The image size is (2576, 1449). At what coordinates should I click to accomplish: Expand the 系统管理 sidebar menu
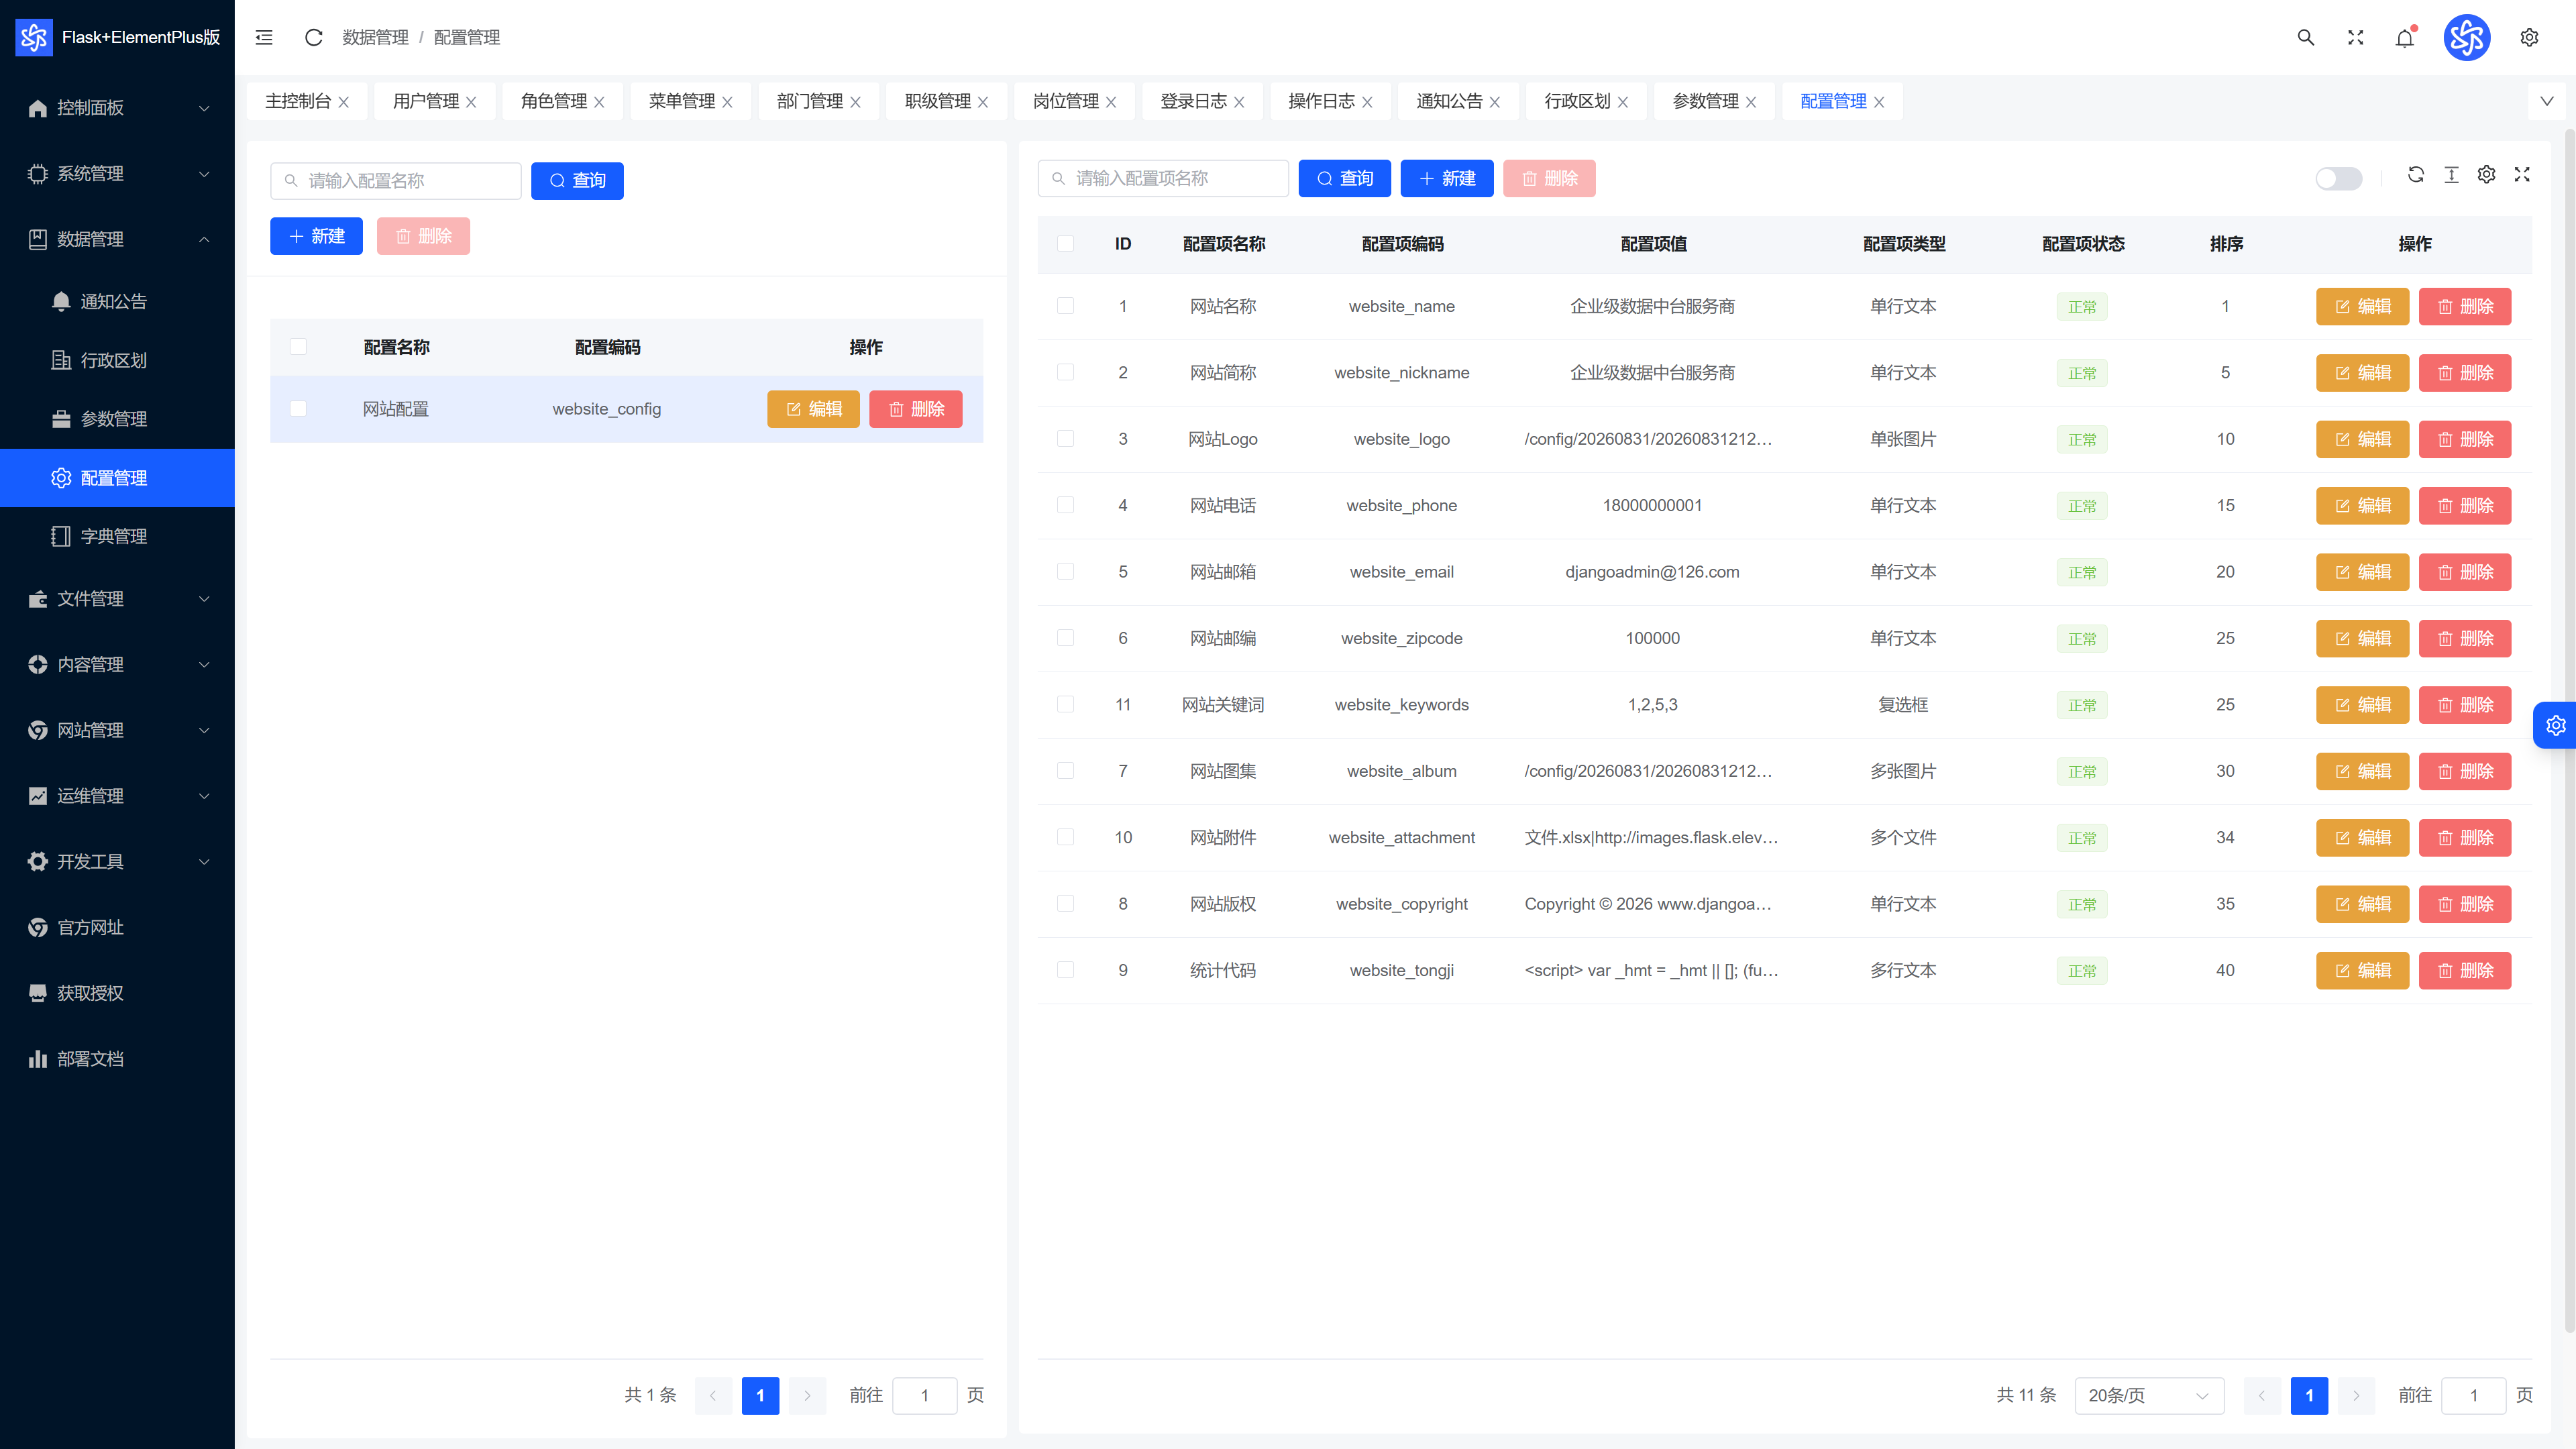(118, 173)
